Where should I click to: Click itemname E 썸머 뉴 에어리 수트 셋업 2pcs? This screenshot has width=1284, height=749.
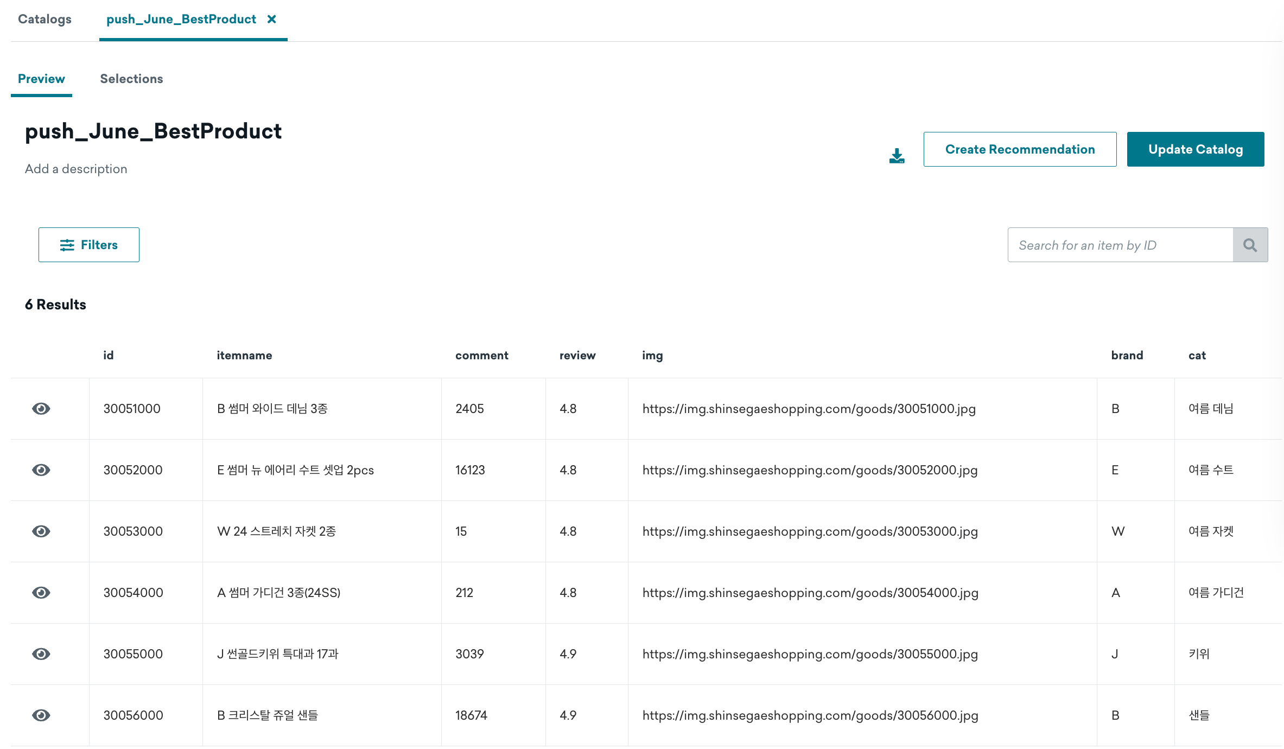tap(295, 470)
